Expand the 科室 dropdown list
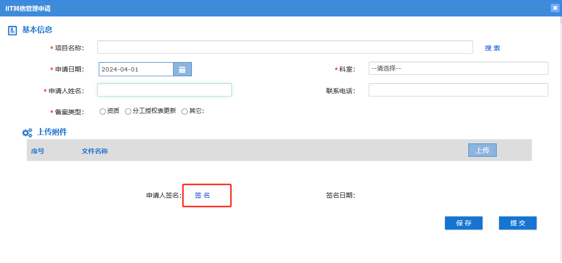The height and width of the screenshot is (263, 562). click(458, 68)
